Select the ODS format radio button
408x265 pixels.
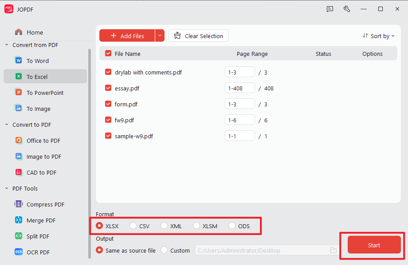coord(232,226)
